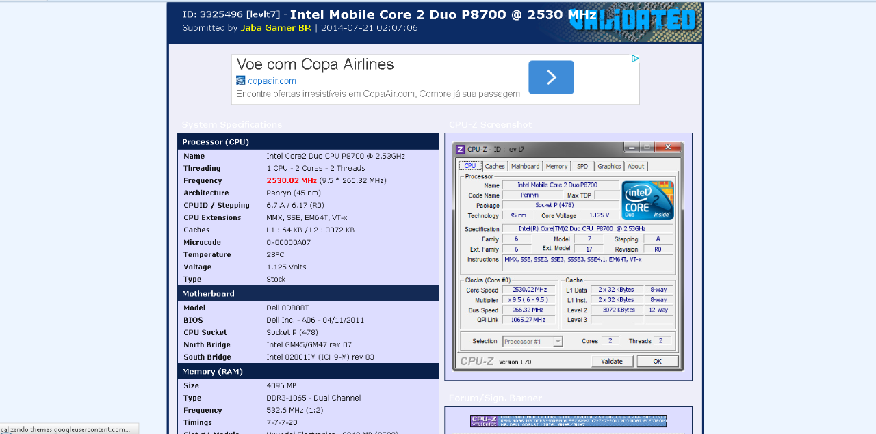Image resolution: width=876 pixels, height=434 pixels.
Task: Click the small Copa logo beside copaair.com
Action: point(240,81)
